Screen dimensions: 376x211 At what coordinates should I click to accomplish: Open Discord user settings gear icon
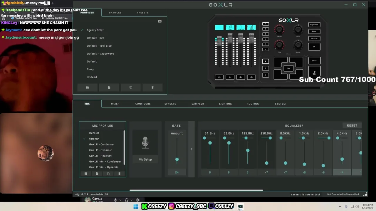[x=138, y=200]
